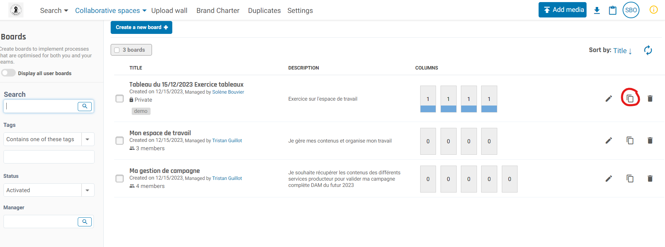Viewport: 665px width, 247px height.
Task: Open the clipboard icon in header
Action: tap(612, 10)
